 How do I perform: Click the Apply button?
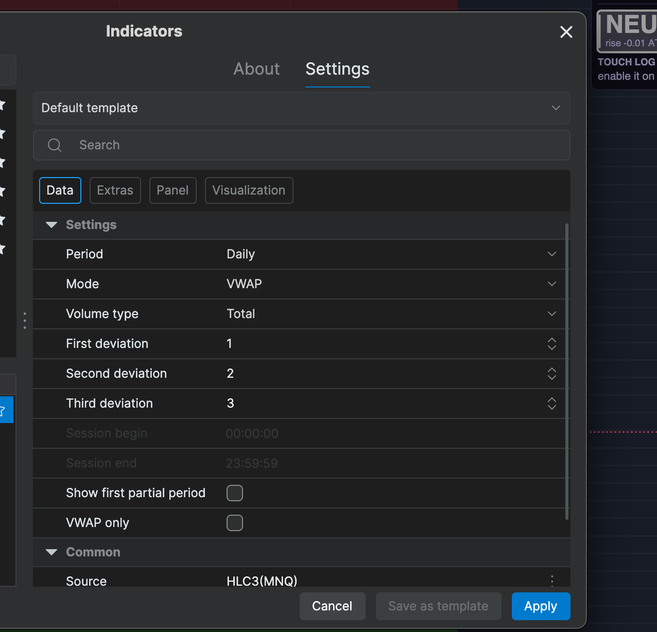click(x=541, y=606)
